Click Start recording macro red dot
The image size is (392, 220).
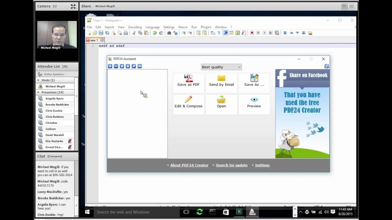[x=252, y=33]
